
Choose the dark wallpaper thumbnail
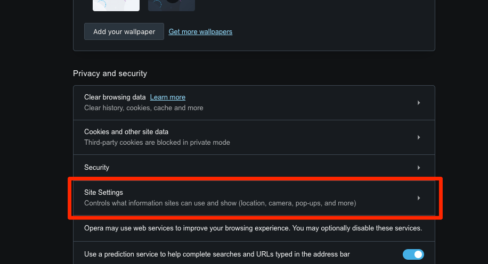[x=171, y=5]
